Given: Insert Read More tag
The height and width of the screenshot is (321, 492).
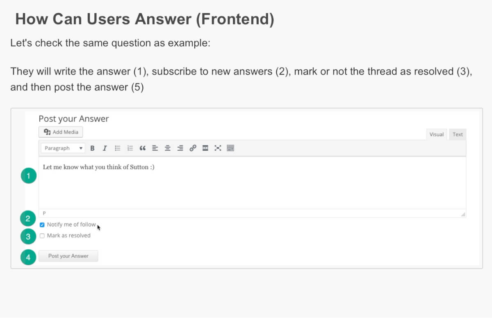Looking at the screenshot, I should tap(205, 148).
